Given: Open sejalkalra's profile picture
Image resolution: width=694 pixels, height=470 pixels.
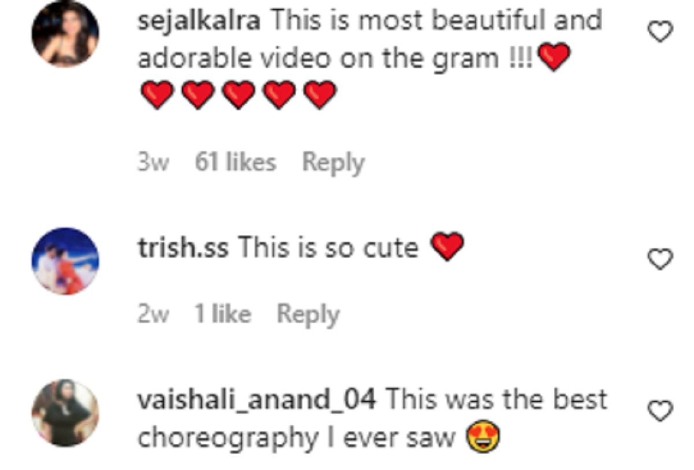Looking at the screenshot, I should [65, 35].
